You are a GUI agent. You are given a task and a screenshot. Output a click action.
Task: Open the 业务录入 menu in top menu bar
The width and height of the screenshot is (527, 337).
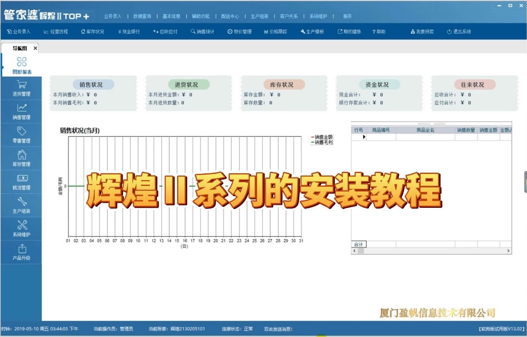pos(113,16)
